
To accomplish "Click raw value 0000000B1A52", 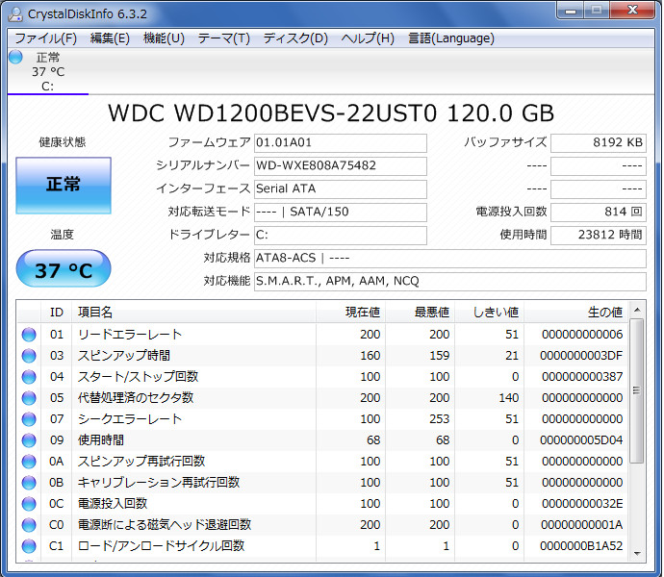I will [x=581, y=546].
